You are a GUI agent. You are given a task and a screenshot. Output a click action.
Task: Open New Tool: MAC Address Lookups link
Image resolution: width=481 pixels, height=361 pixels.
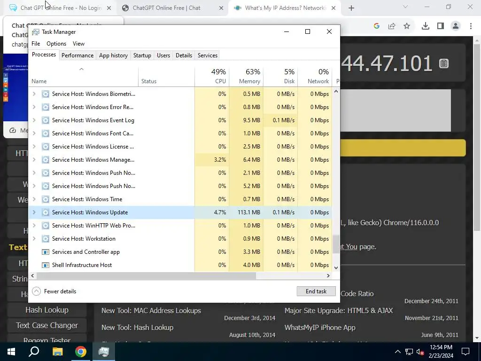151,311
